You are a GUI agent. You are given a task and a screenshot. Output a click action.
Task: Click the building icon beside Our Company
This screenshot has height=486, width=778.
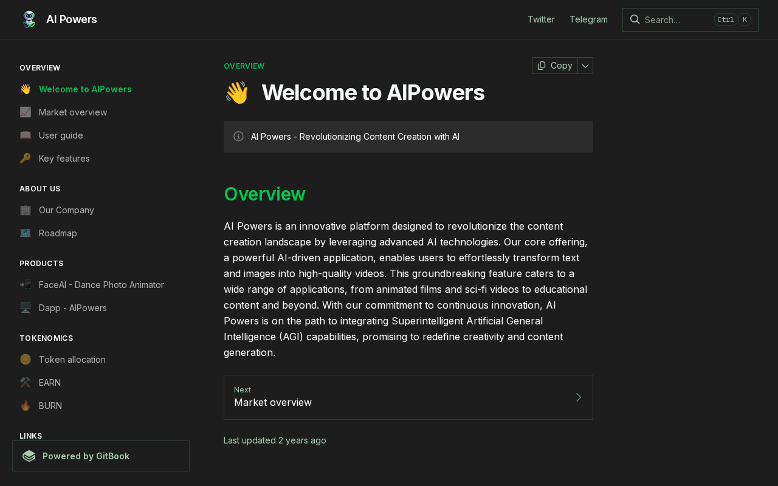pos(25,210)
